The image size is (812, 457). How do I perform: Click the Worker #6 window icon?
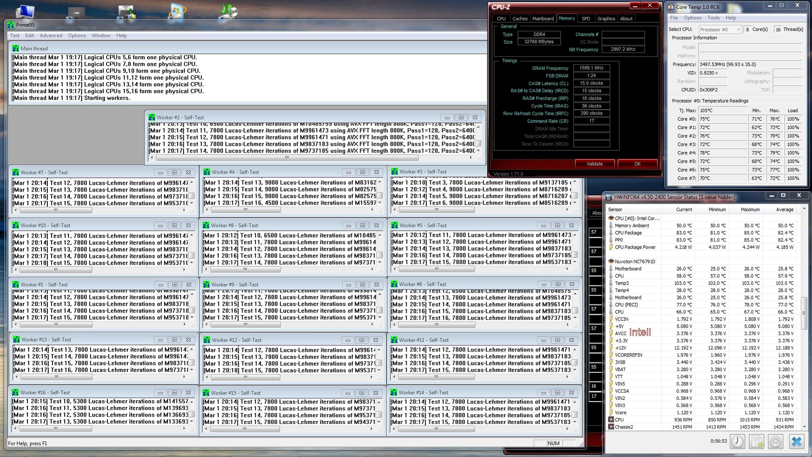point(394,284)
